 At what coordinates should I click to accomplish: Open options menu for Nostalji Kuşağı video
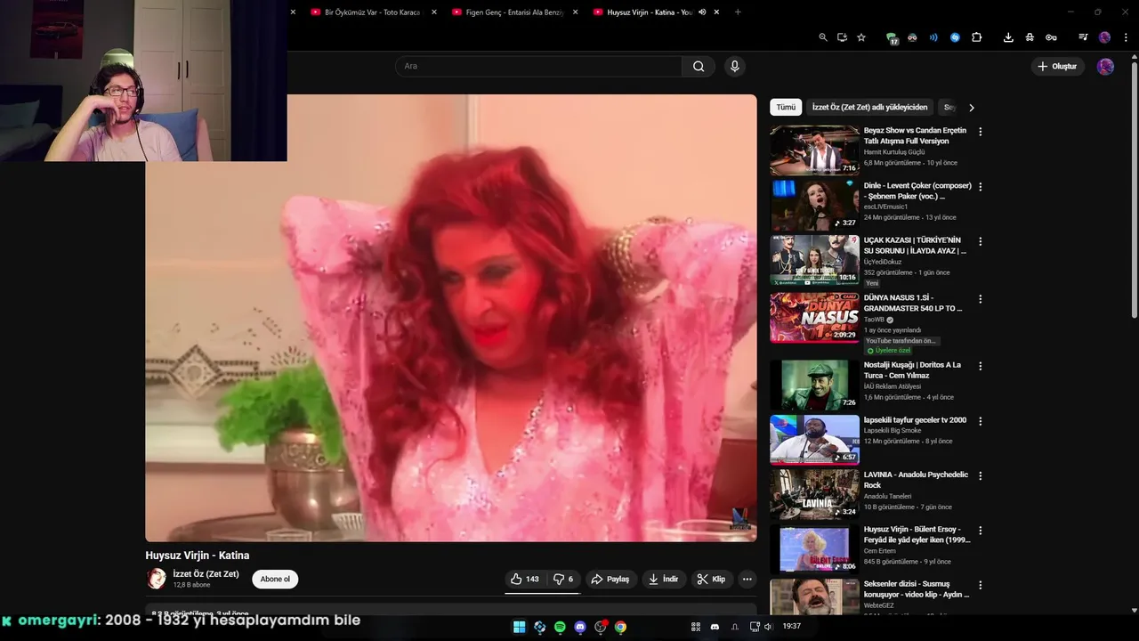[981, 366]
